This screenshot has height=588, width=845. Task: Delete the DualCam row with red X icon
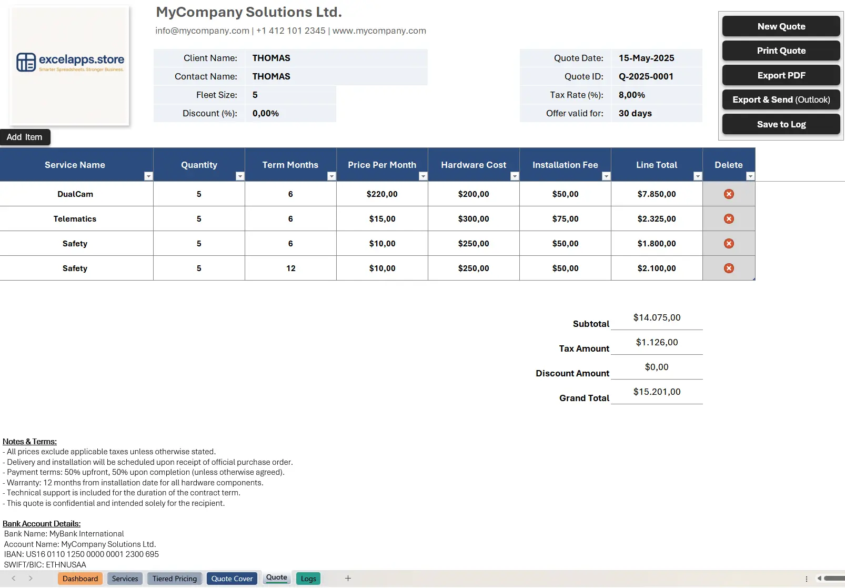[729, 194]
